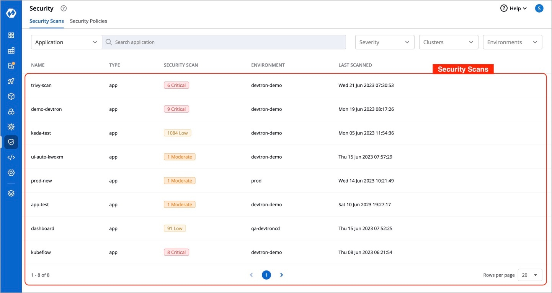Open the Help menu
This screenshot has height=293, width=552.
(513, 8)
